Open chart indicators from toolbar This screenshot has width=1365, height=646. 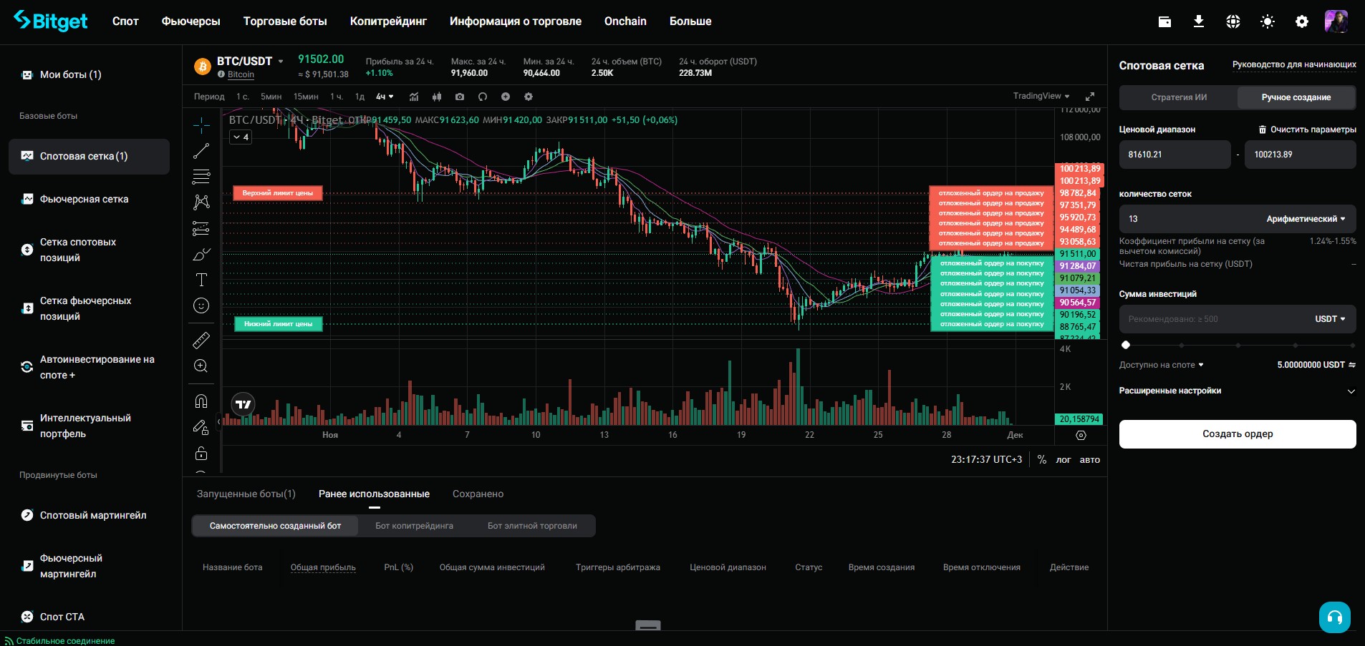(x=414, y=97)
